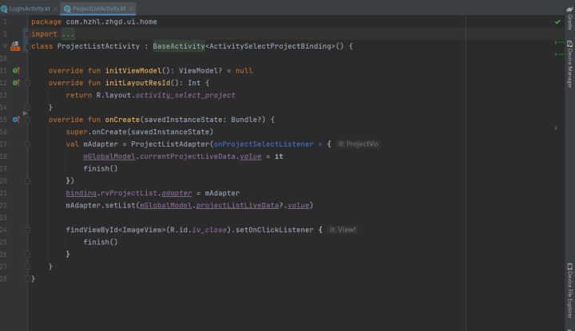The width and height of the screenshot is (575, 331).
Task: Click override gutter icon for onCreate
Action: [x=16, y=120]
